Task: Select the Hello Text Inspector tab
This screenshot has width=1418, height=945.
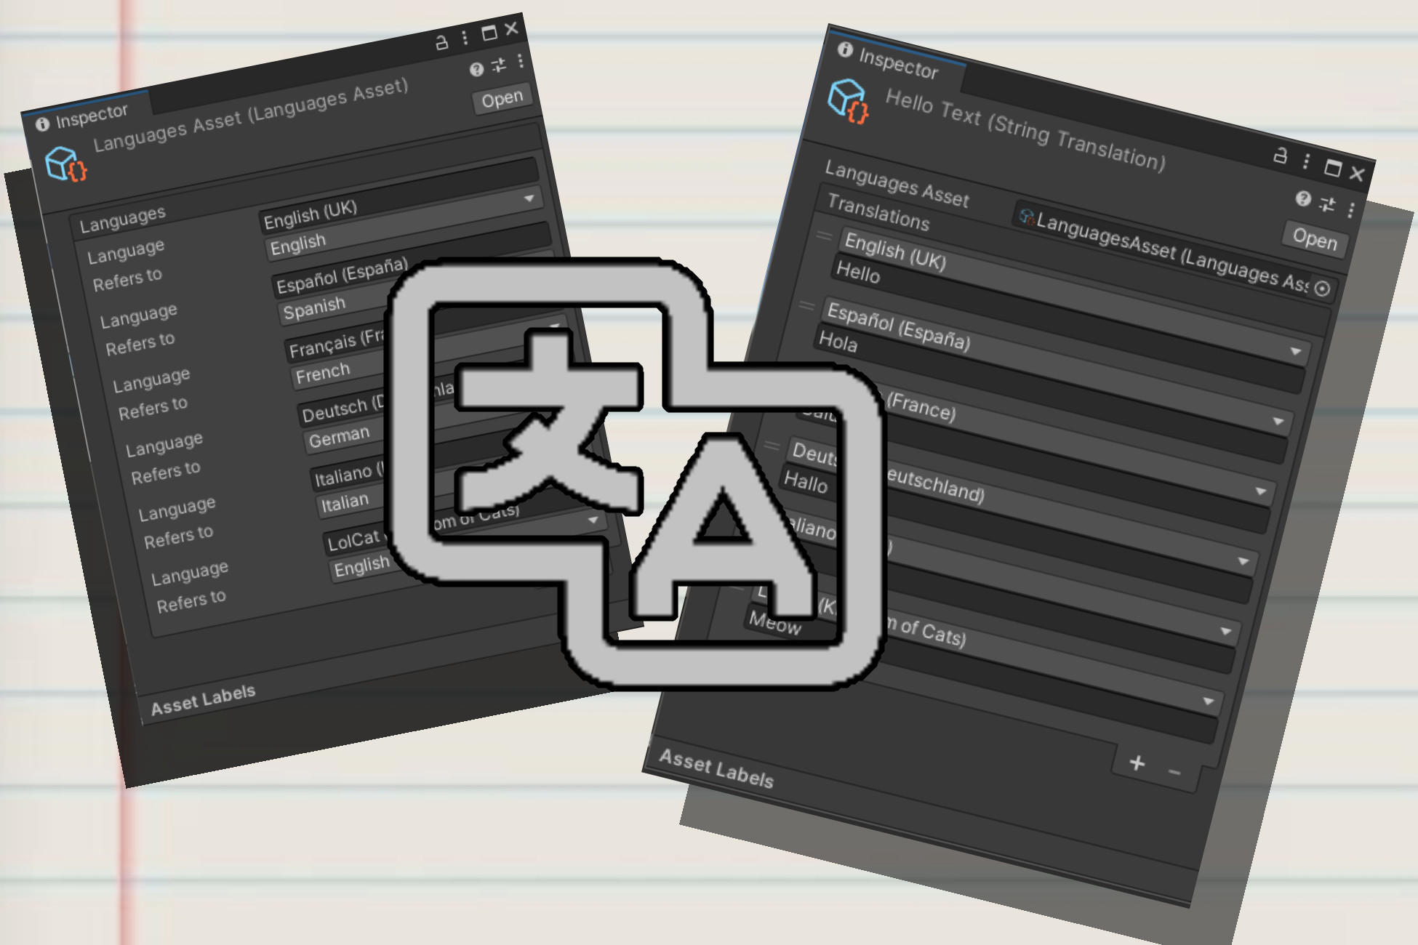Action: point(897,63)
